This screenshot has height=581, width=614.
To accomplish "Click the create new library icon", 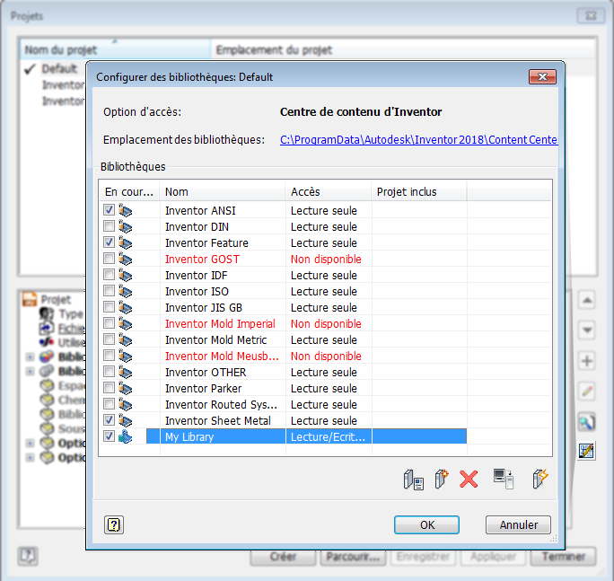I will point(442,479).
